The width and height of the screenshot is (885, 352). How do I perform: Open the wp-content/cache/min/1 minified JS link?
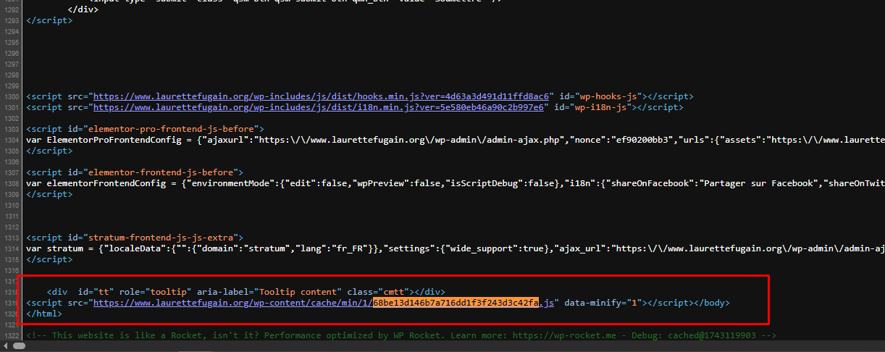click(x=324, y=303)
